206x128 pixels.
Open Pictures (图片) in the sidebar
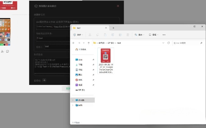point(80,75)
